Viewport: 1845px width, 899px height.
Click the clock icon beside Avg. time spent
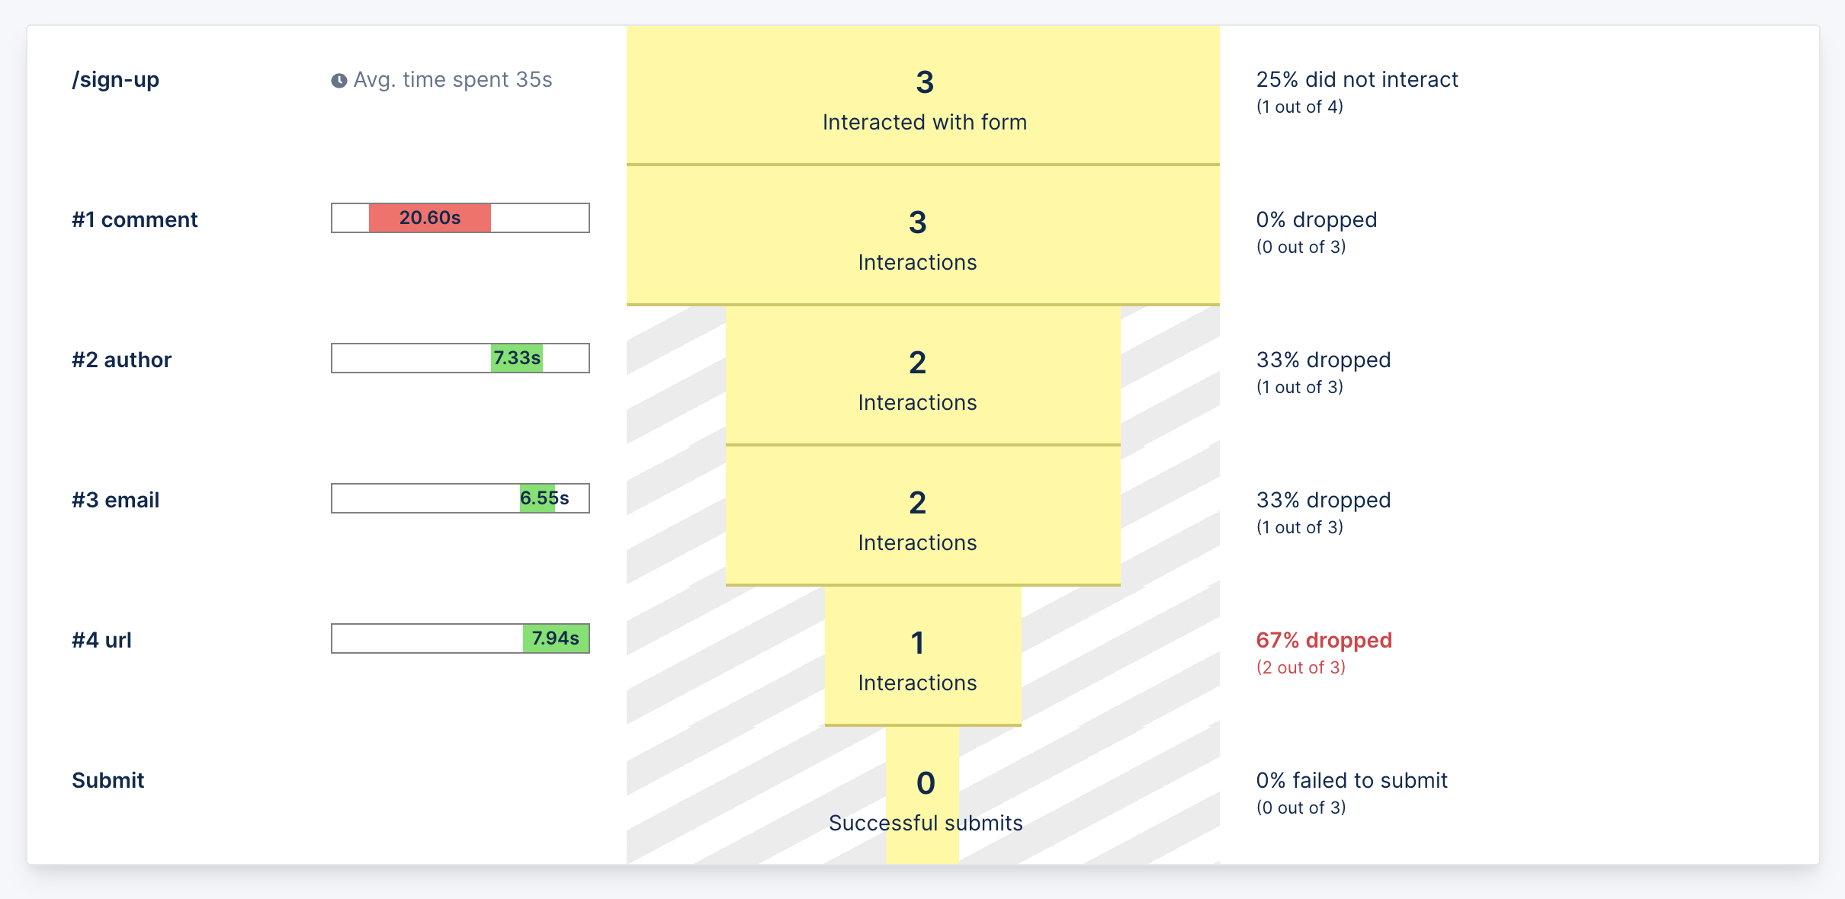tap(339, 81)
